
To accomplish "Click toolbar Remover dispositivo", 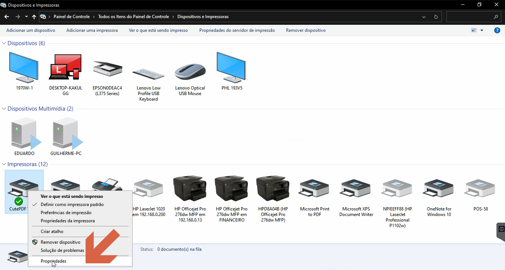I will tap(306, 30).
